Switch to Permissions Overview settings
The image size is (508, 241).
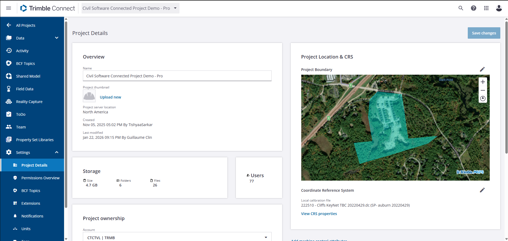(40, 178)
